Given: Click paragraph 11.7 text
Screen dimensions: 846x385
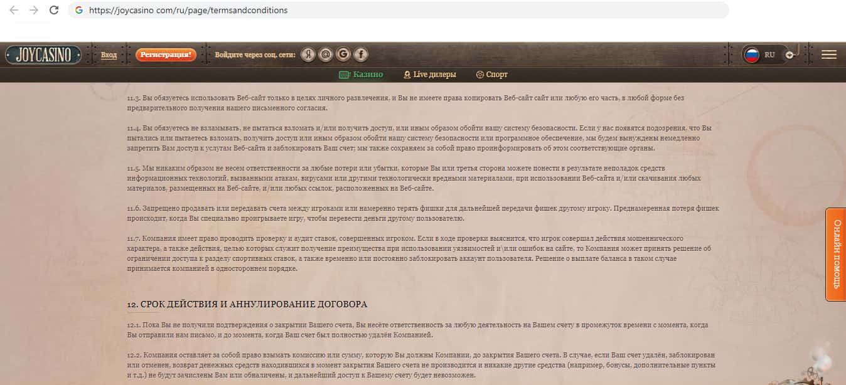Looking at the screenshot, I should click(419, 254).
